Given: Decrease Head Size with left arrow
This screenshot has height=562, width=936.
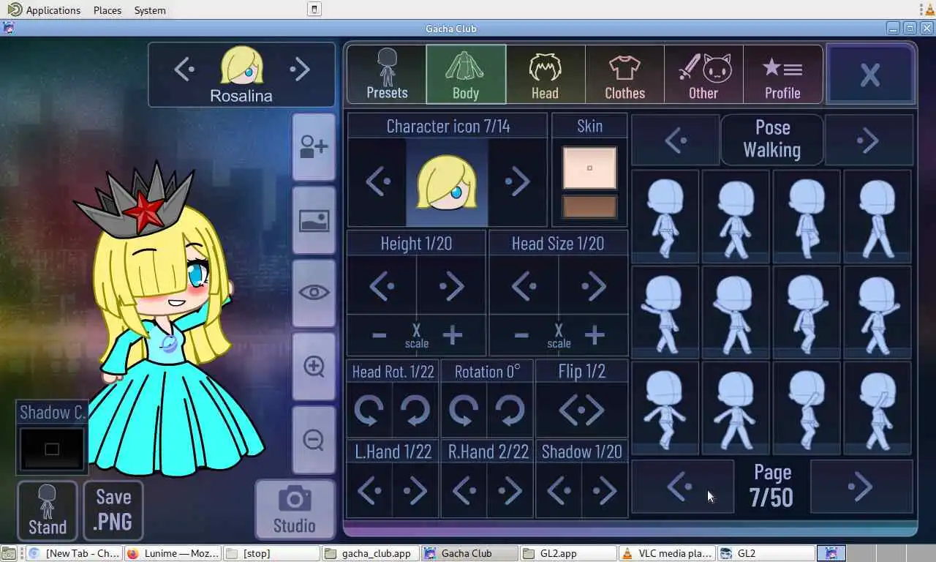Looking at the screenshot, I should pos(524,287).
